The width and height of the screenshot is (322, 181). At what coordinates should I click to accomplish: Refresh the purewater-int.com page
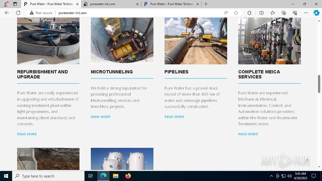18,13
